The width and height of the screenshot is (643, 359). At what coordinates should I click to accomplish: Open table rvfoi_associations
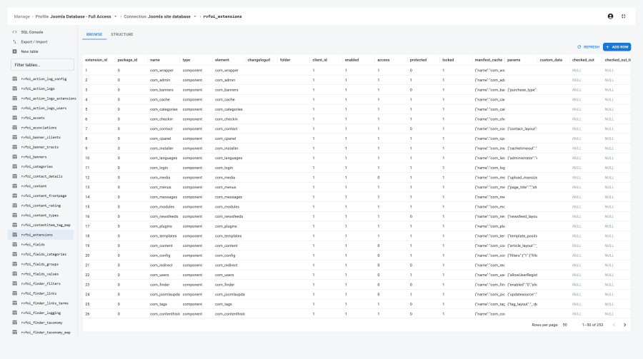(41, 128)
